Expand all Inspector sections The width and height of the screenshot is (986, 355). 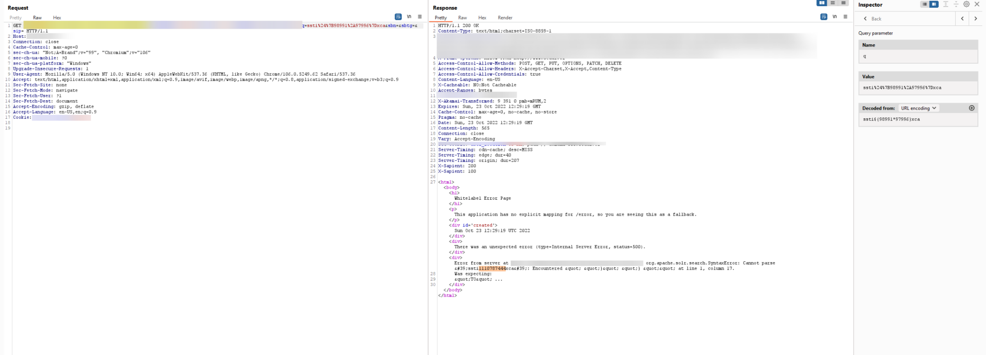click(945, 4)
